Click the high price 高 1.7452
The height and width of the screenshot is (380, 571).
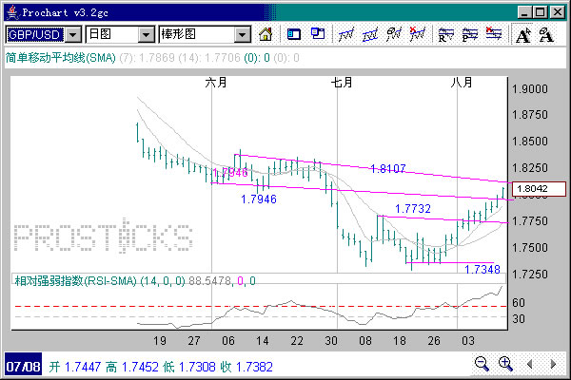pyautogui.click(x=132, y=367)
